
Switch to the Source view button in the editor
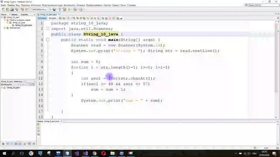42,18
